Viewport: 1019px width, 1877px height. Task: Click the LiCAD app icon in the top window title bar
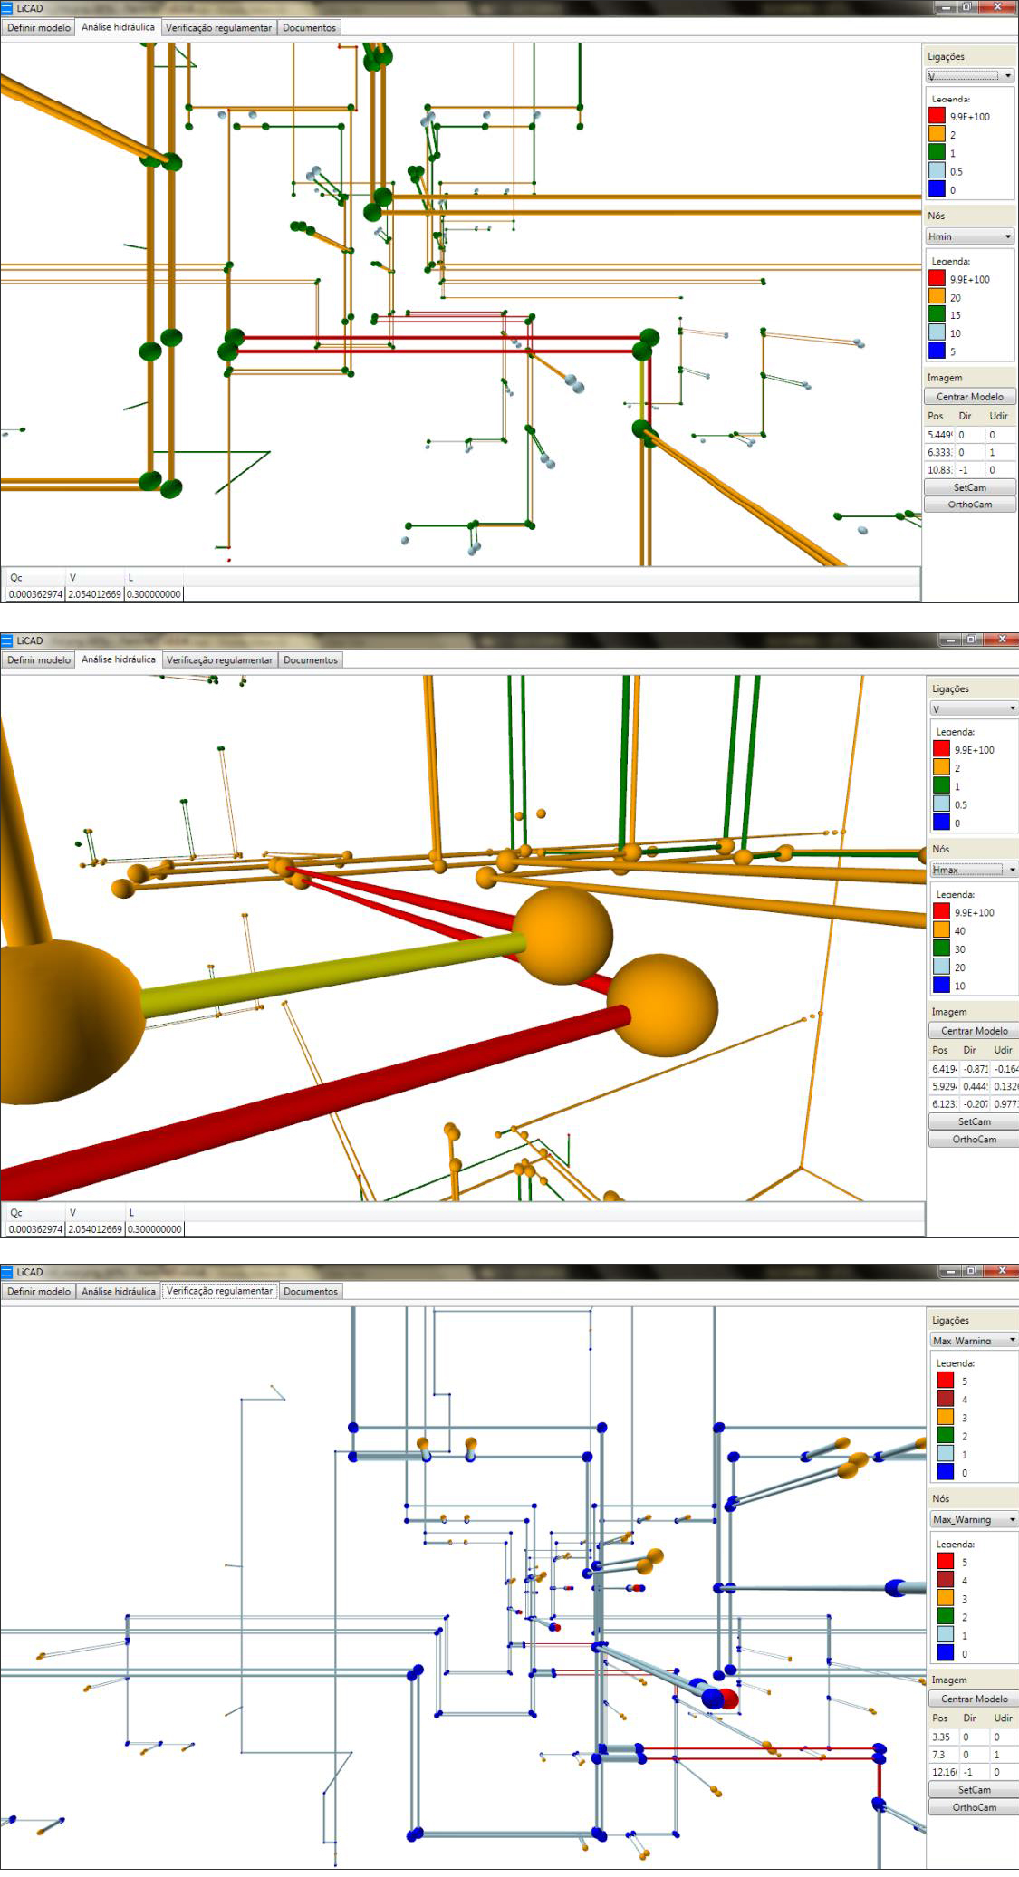click(x=7, y=8)
